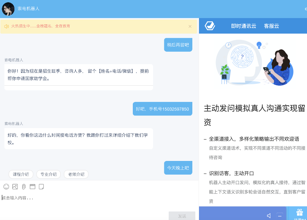Click the hexagon logo in the right panel
307x220 pixels.
pos(210,26)
